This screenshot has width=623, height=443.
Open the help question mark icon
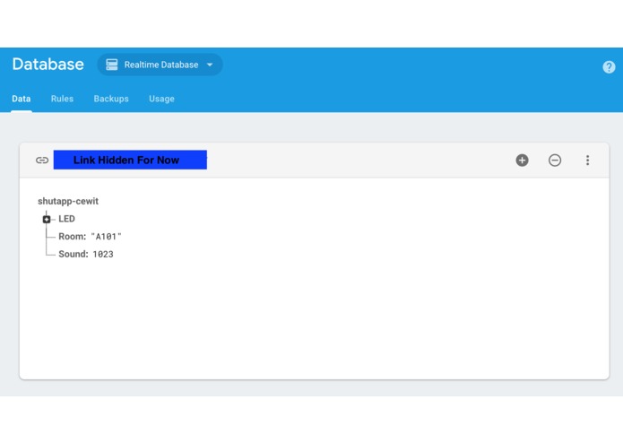[609, 67]
